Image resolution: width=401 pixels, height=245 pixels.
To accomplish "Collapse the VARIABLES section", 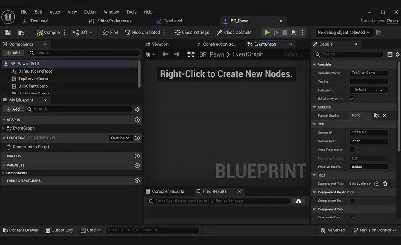I will point(4,166).
